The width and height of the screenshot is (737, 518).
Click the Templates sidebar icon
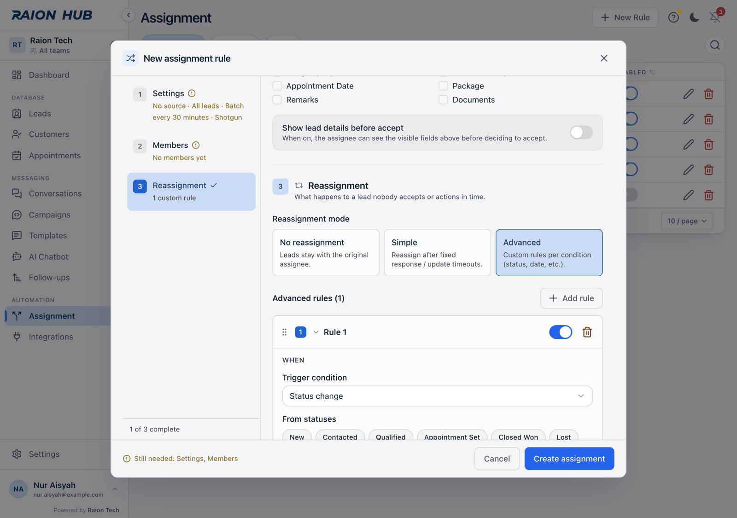coord(17,236)
